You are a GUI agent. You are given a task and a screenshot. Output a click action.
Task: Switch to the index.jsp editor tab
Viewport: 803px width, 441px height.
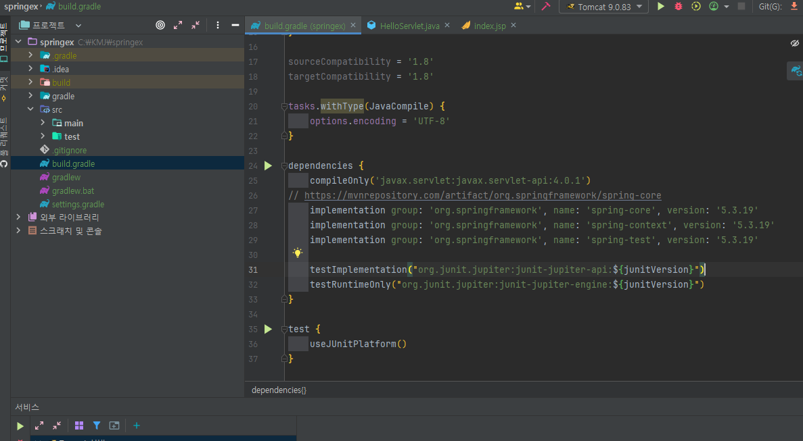coord(489,26)
